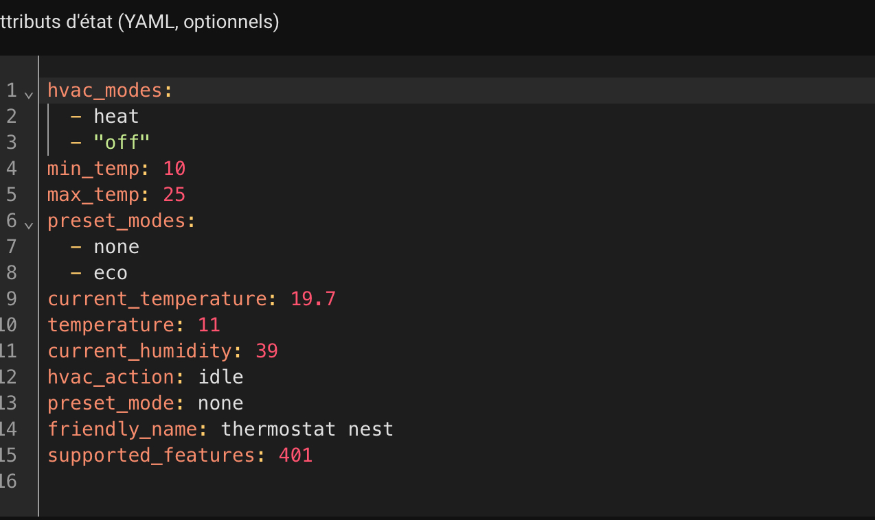Image resolution: width=875 pixels, height=520 pixels.
Task: Place cursor on empty line 16
Action: pos(206,482)
